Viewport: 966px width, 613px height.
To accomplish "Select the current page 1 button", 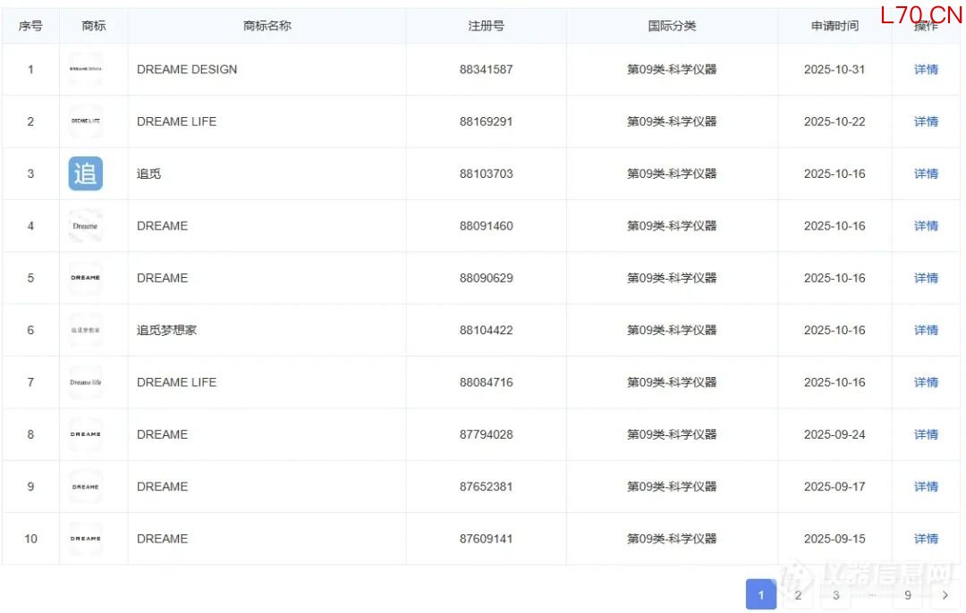I will tap(761, 595).
